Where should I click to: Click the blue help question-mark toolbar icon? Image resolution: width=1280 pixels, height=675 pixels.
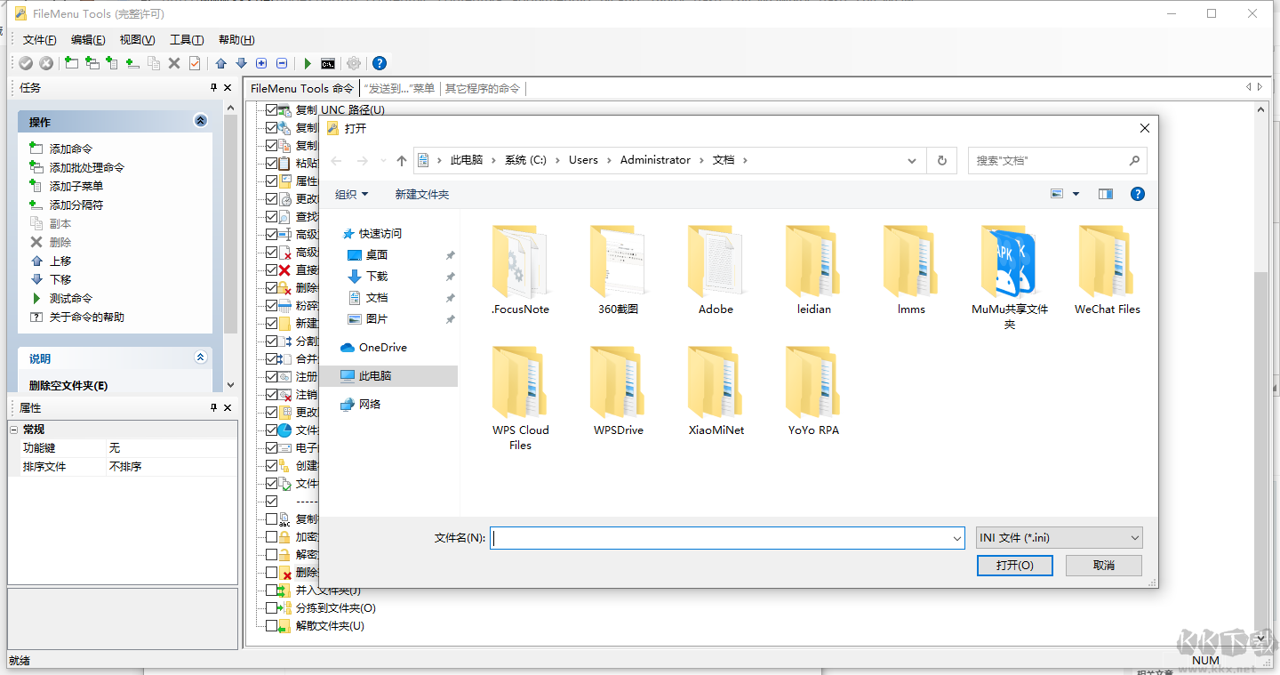coord(380,63)
